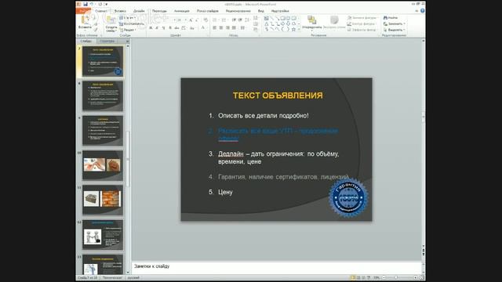Select slide 12 thumbnail with handshake figures

point(103,235)
